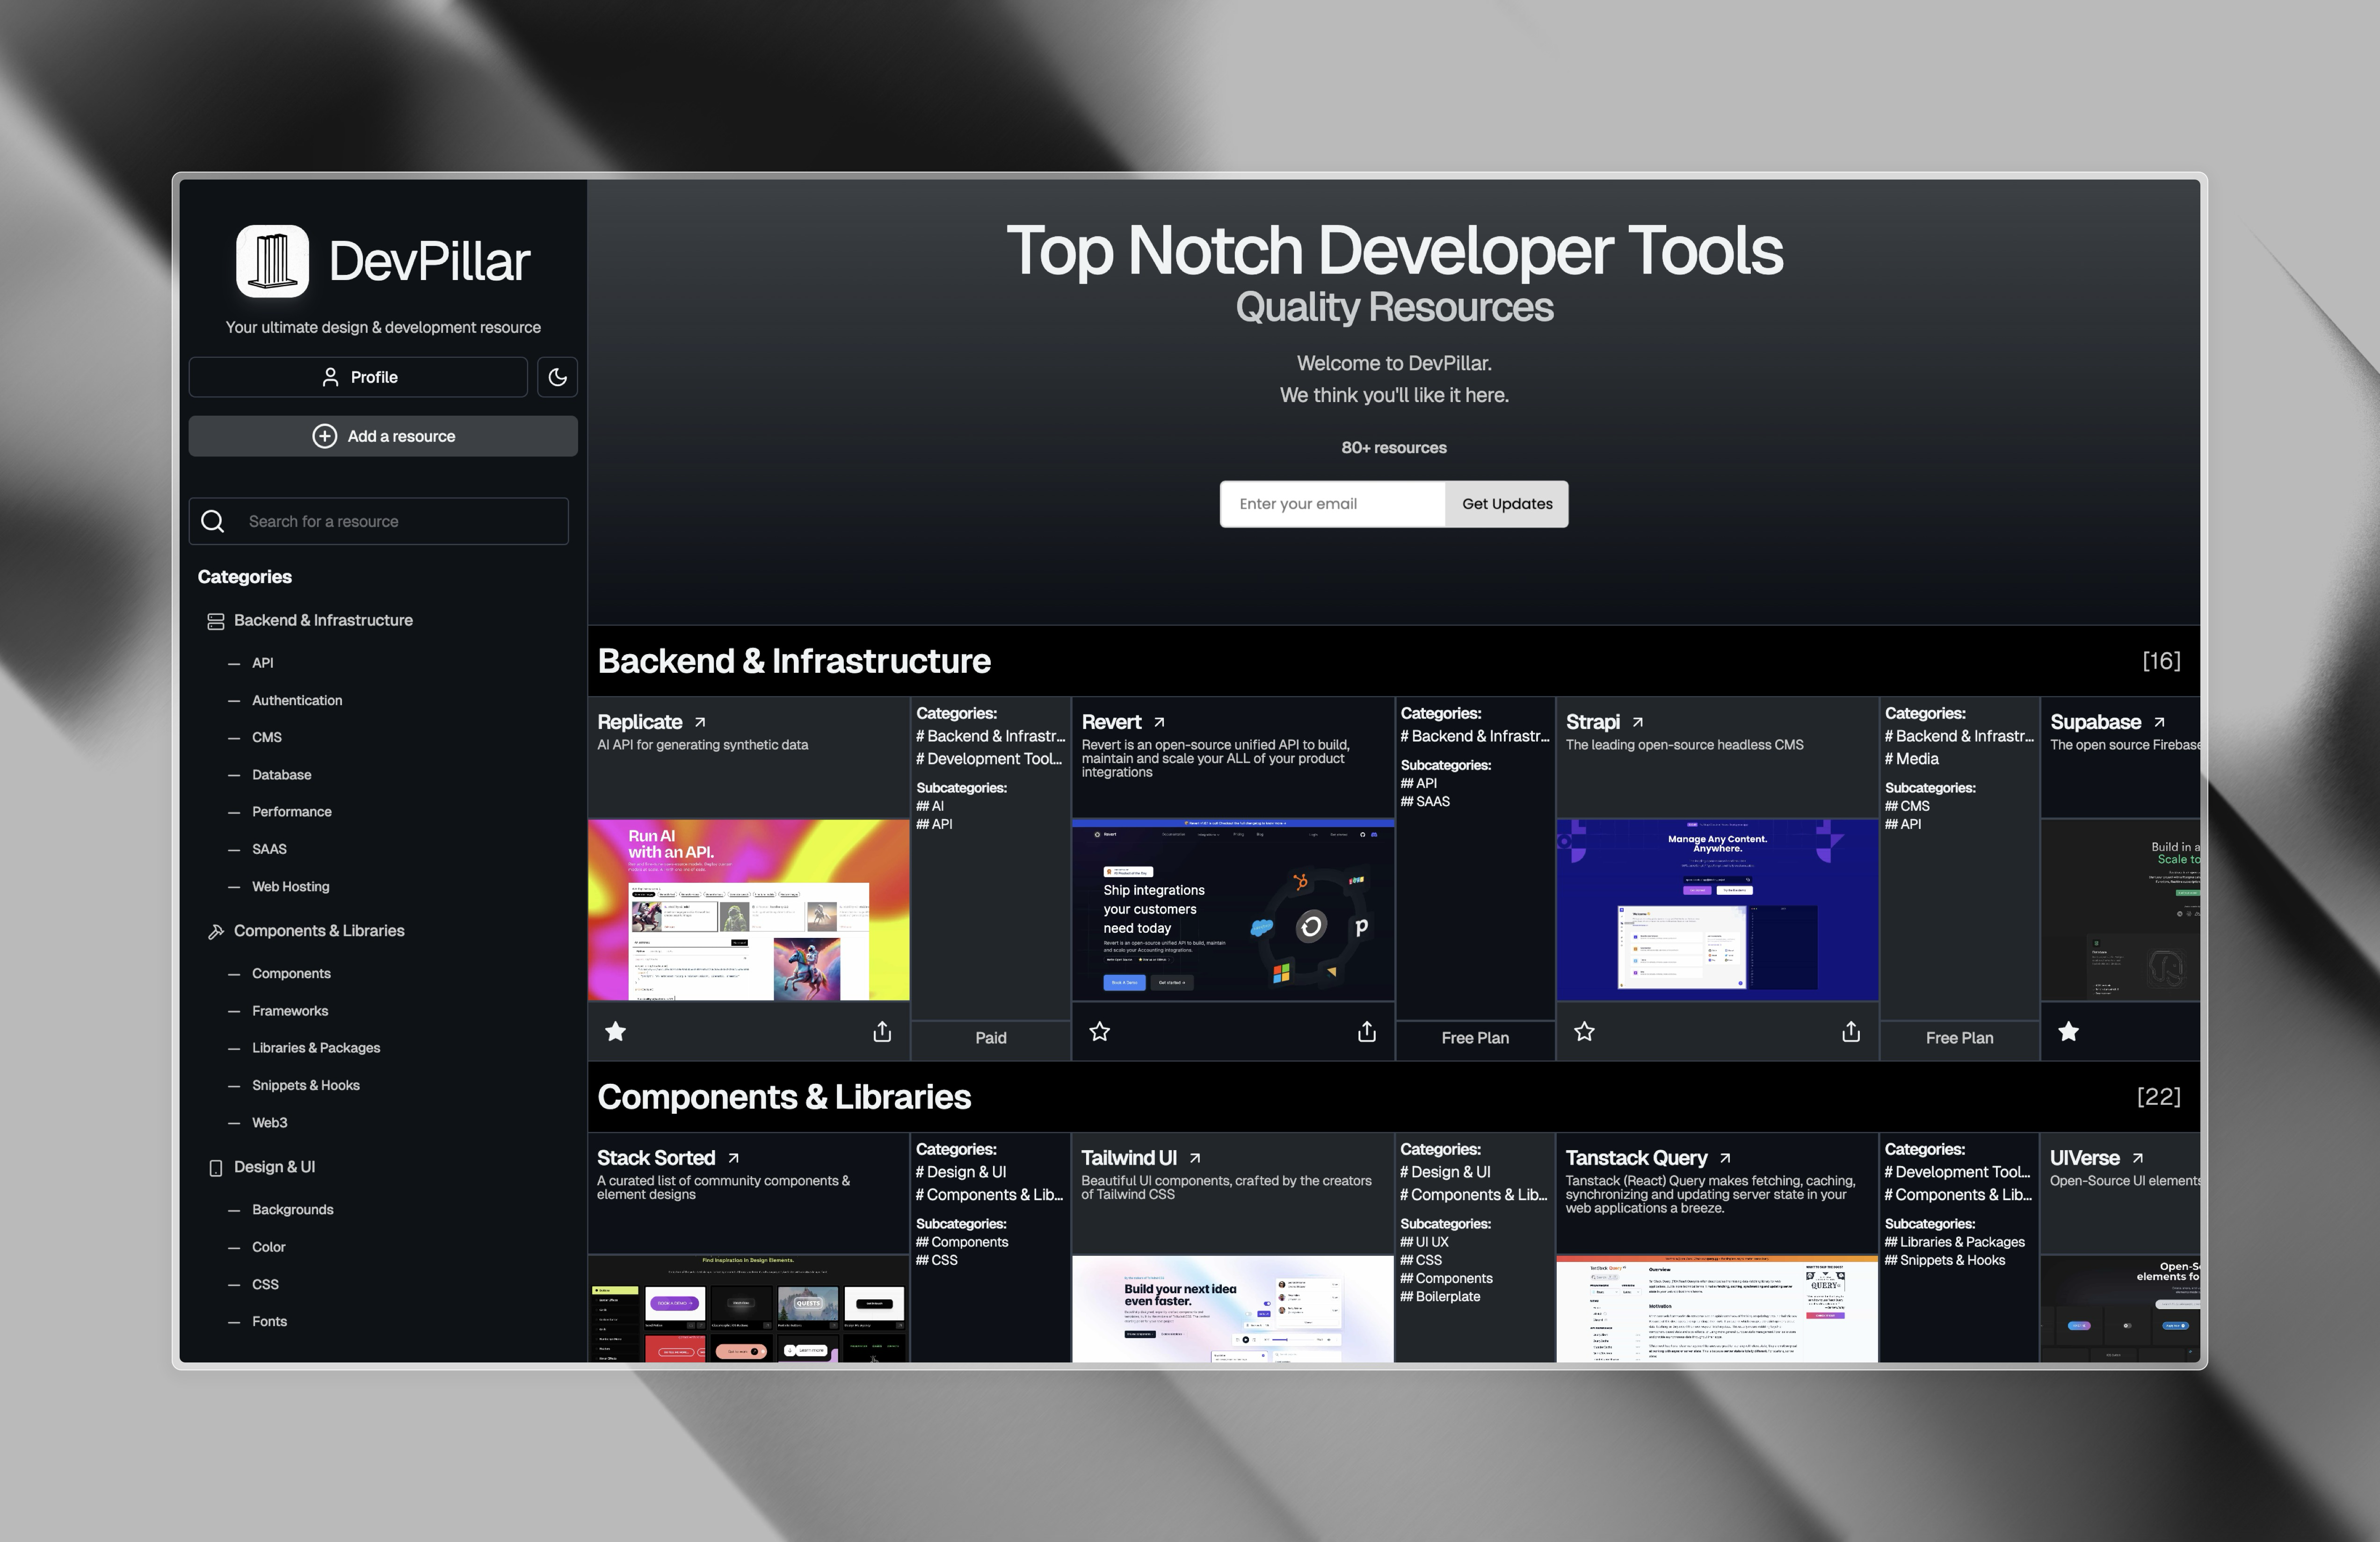The height and width of the screenshot is (1542, 2380).
Task: Open the Profile button
Action: point(358,377)
